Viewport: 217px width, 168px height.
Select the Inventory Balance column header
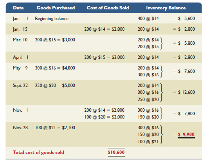(x=166, y=8)
